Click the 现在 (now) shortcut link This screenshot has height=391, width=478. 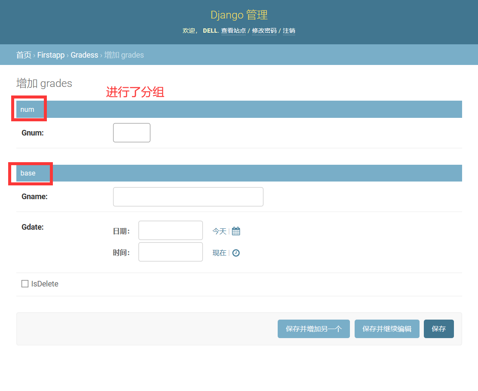click(x=220, y=253)
